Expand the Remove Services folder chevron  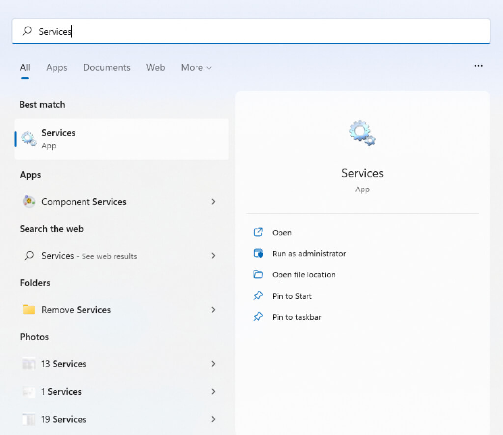(x=213, y=310)
